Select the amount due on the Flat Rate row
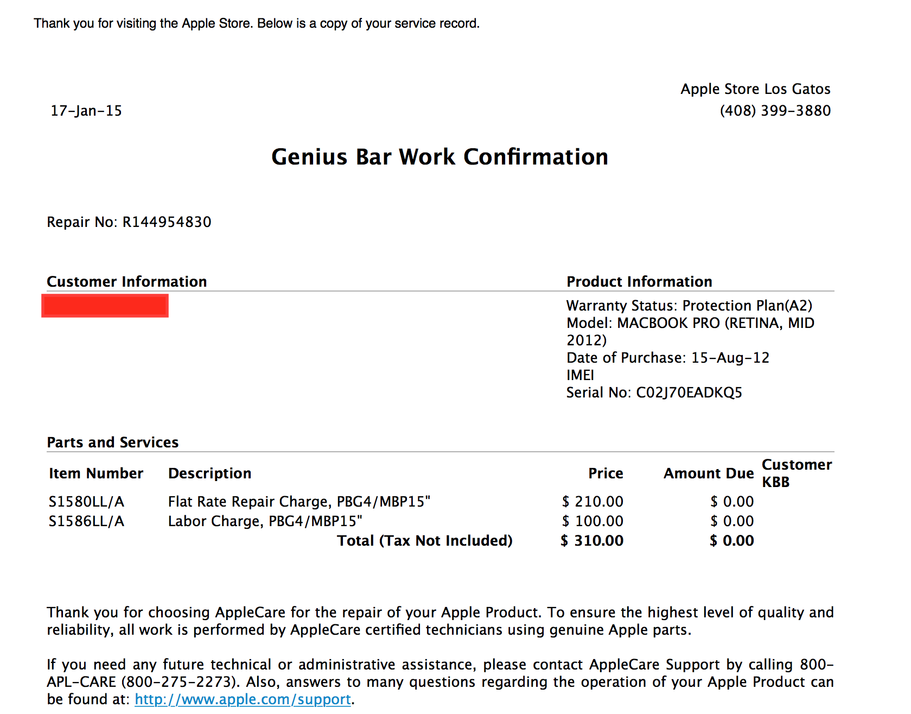The width and height of the screenshot is (911, 714). (732, 502)
